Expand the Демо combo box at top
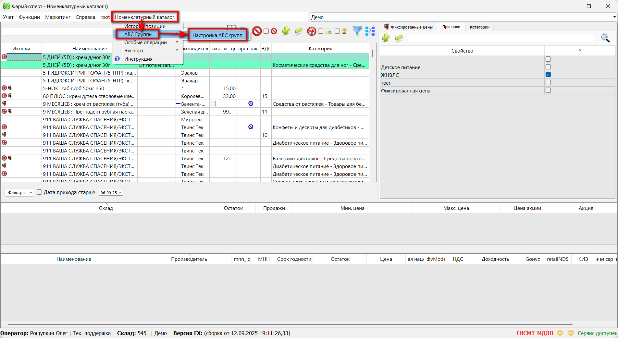The image size is (618, 338). (614, 17)
